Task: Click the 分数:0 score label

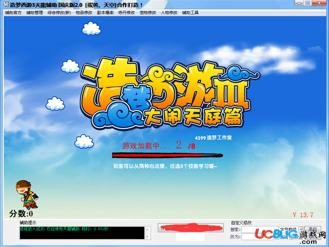Action: click(21, 214)
